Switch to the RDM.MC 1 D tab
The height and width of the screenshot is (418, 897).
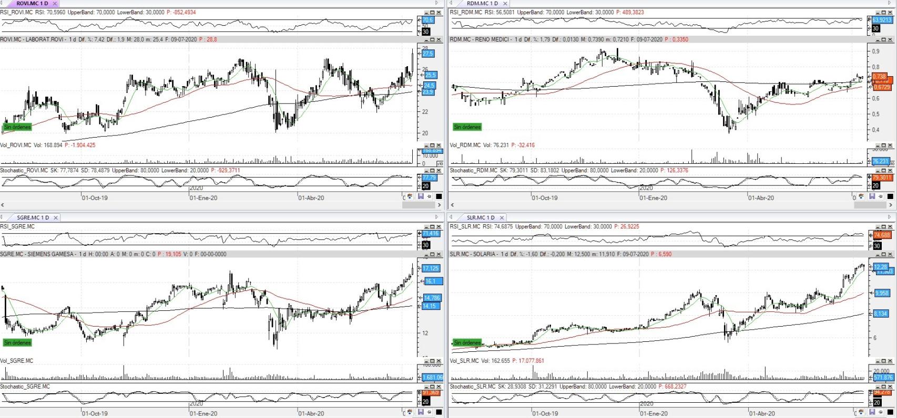coord(482,3)
